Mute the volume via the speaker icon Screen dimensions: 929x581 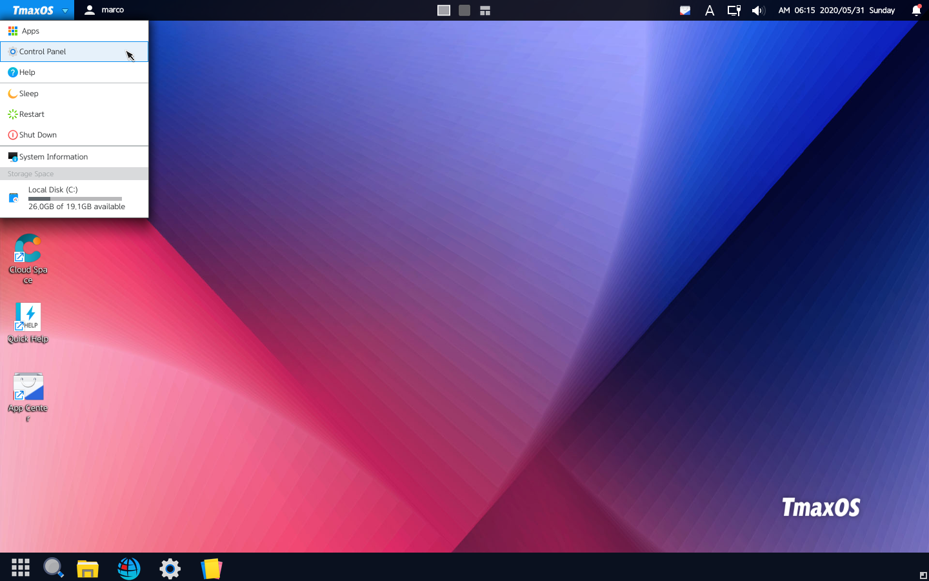tap(757, 10)
